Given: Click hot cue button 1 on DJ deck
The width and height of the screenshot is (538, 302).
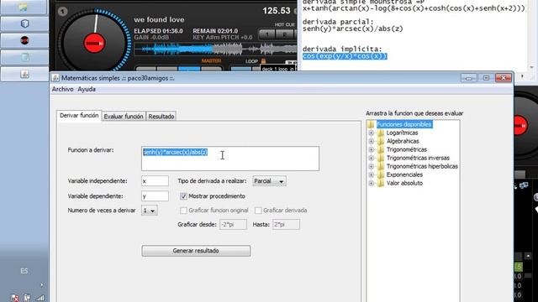Looking at the screenshot, I should [266, 34].
